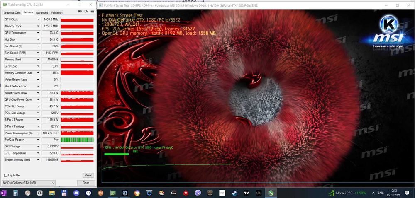Open the Bus Interface Load dropdown
The image size is (415, 198).
pyautogui.click(x=38, y=86)
